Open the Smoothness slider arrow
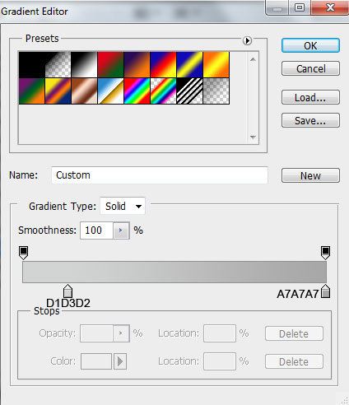The width and height of the screenshot is (349, 405). 121,230
